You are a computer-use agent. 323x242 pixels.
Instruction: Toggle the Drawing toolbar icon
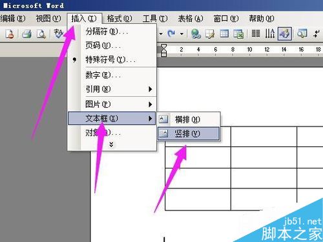pos(285,34)
